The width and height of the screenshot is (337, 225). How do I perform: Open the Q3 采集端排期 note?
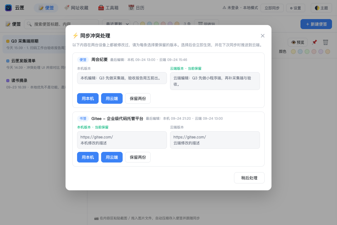point(34,44)
